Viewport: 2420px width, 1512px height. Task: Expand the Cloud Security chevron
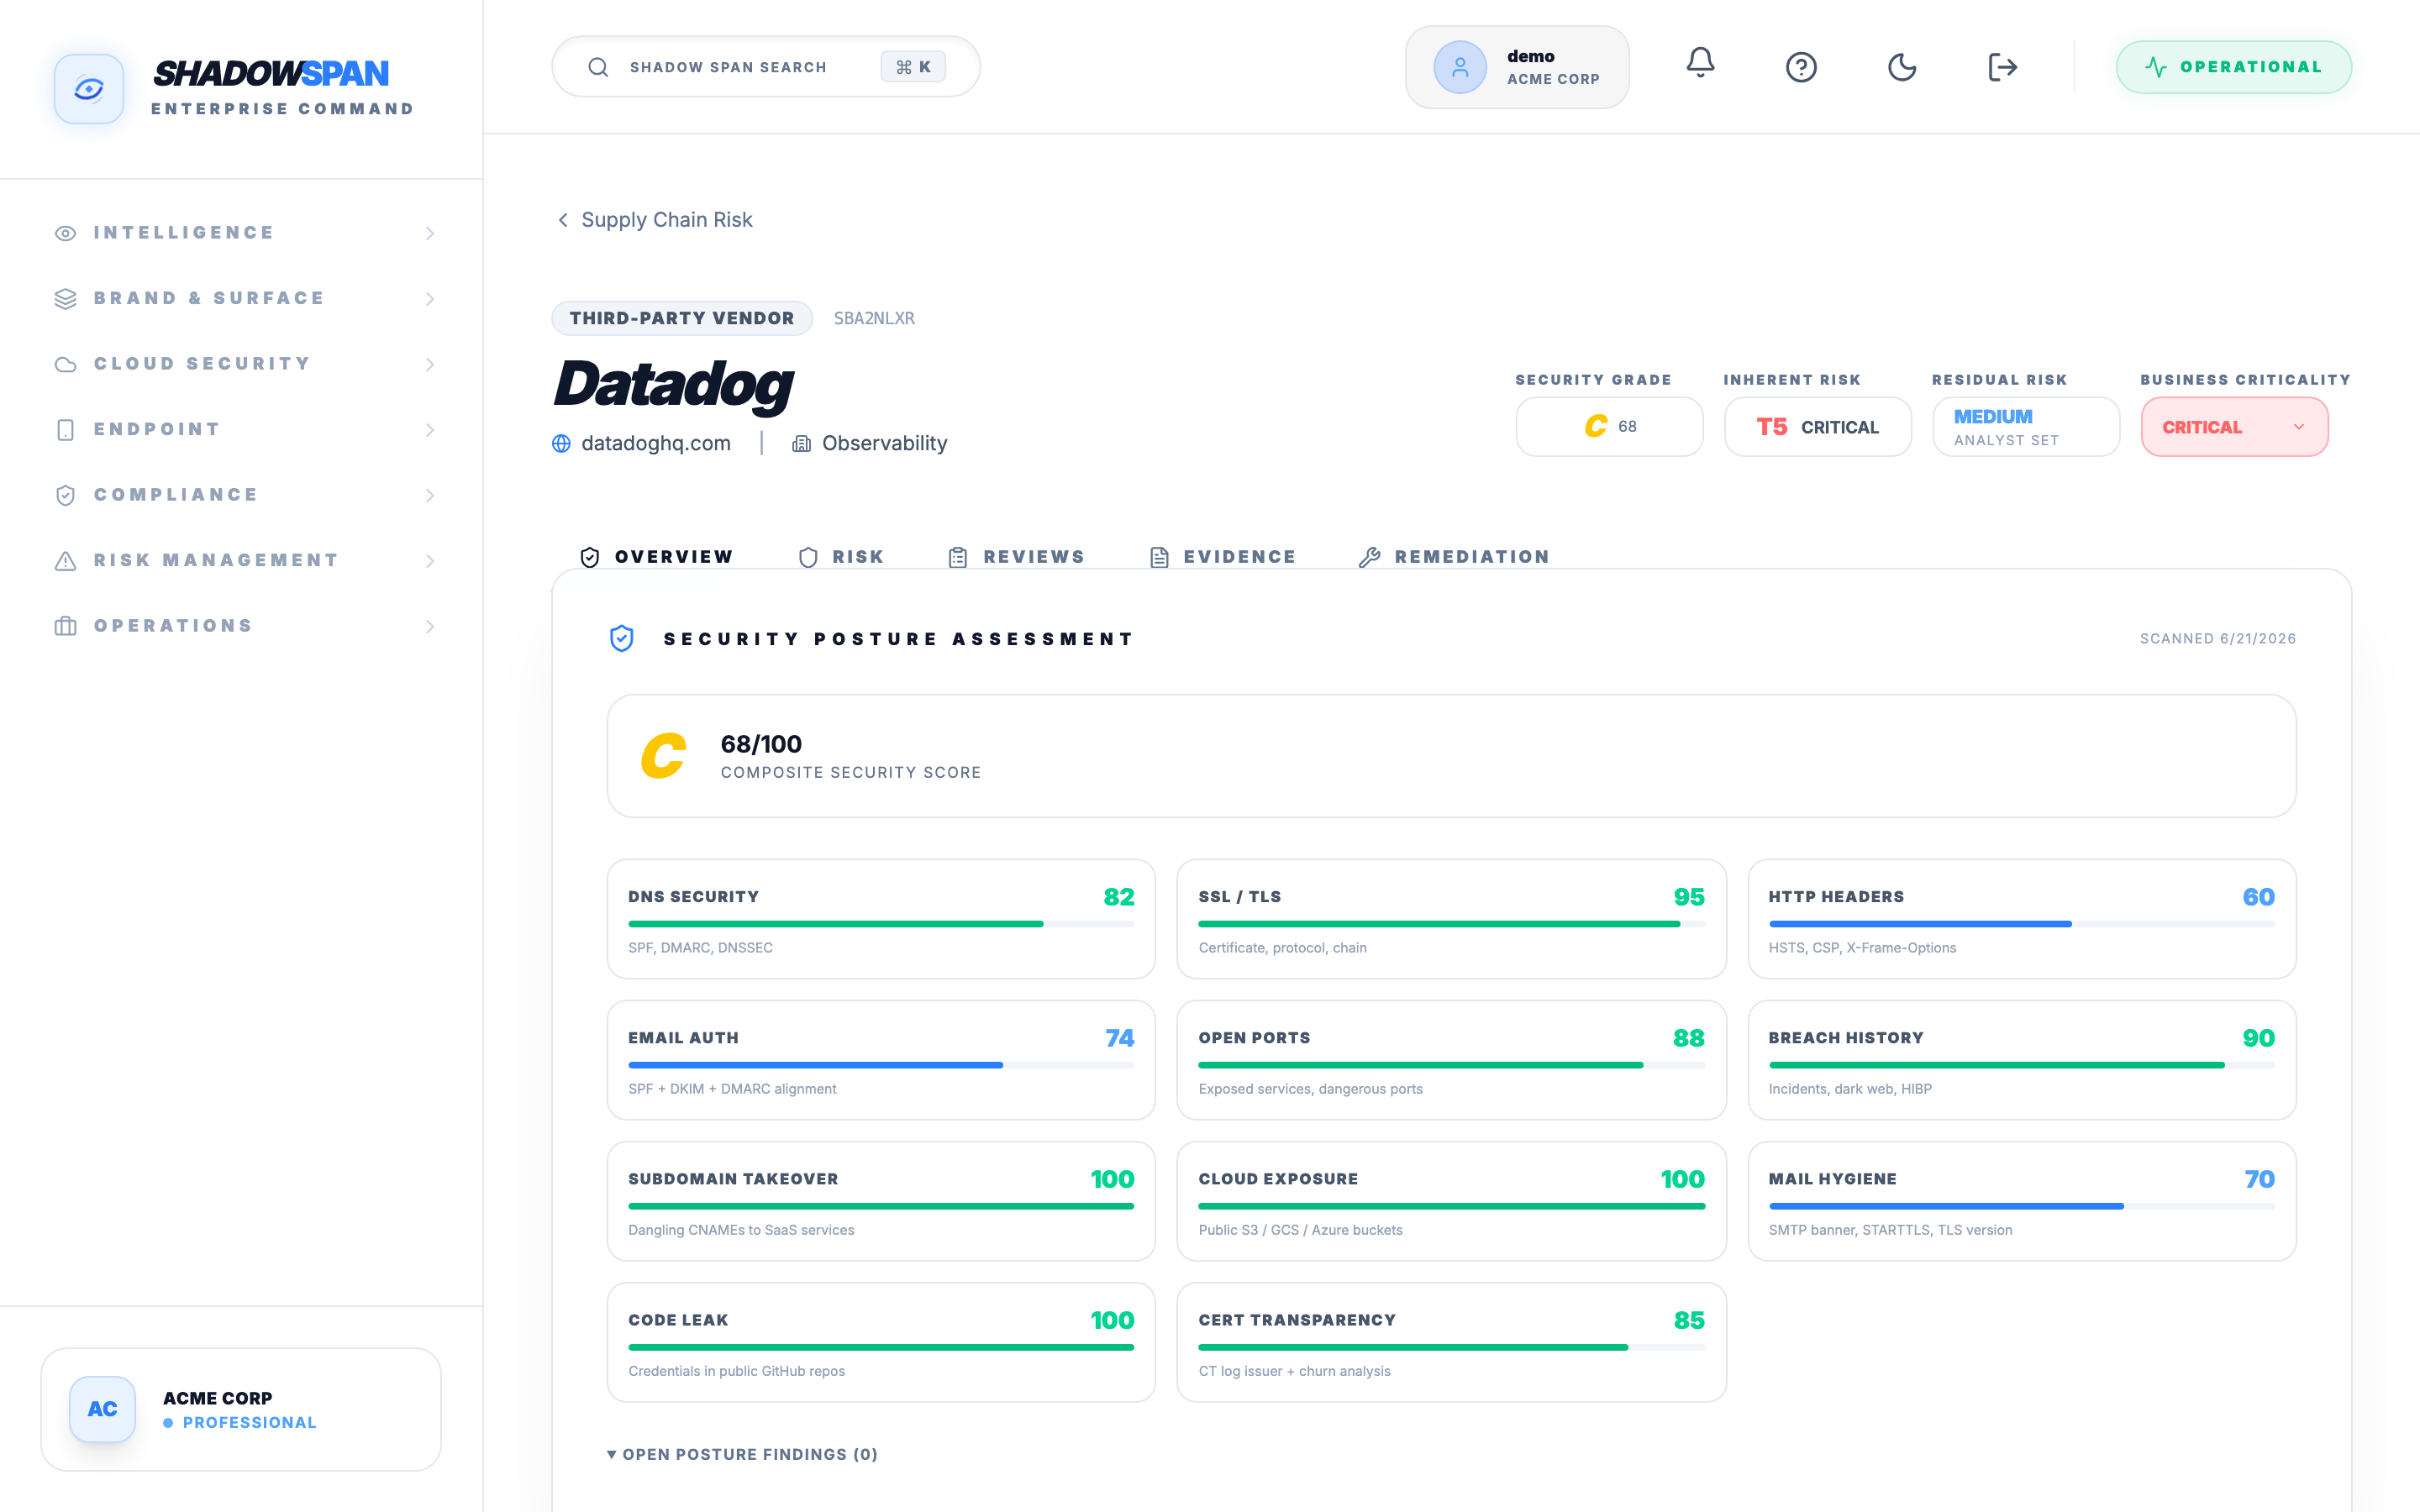tap(430, 364)
